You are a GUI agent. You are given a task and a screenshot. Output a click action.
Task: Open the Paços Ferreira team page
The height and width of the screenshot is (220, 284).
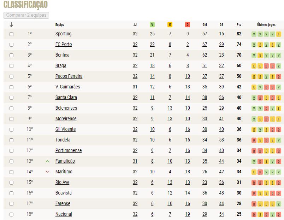[x=69, y=76]
